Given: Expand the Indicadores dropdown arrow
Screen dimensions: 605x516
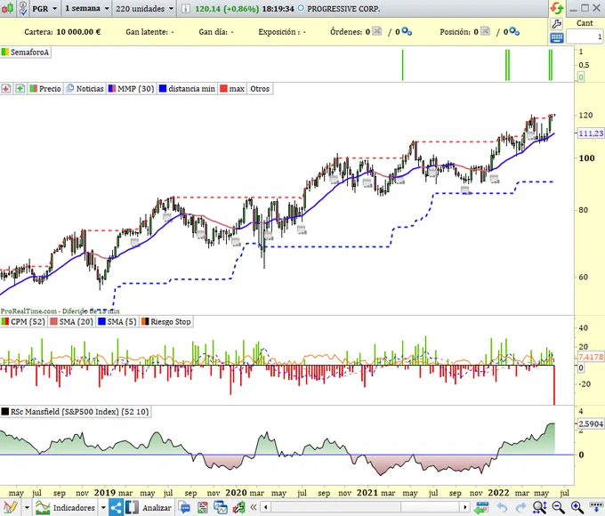Looking at the screenshot, I should [x=103, y=507].
